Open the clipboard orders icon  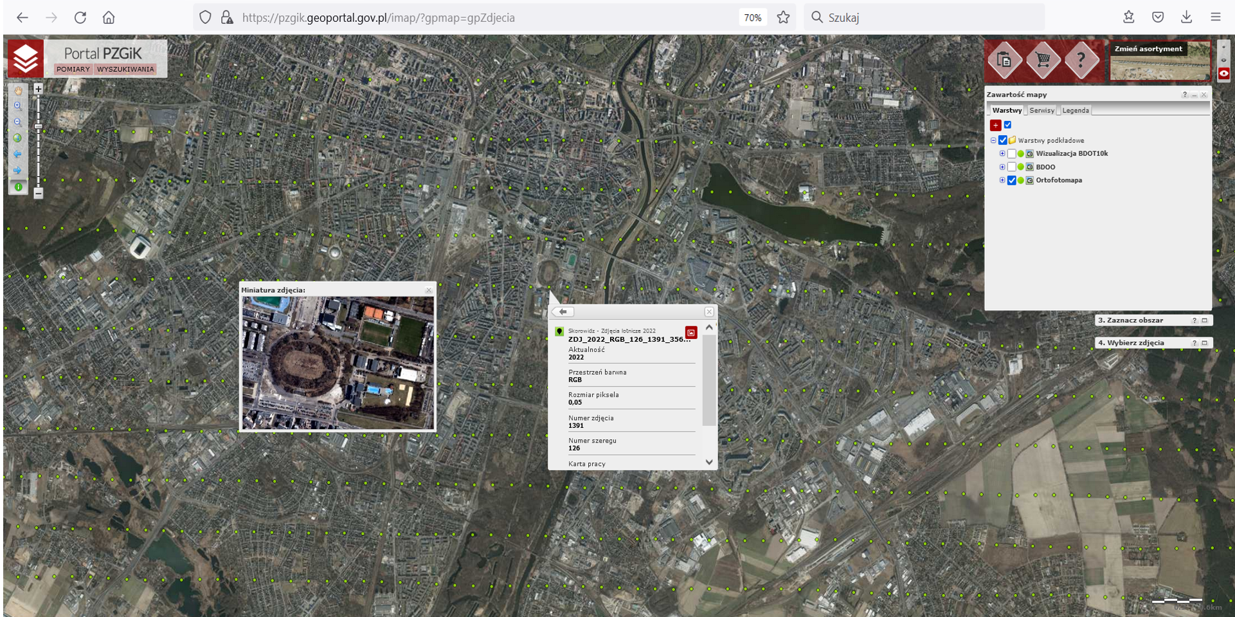coord(1004,60)
